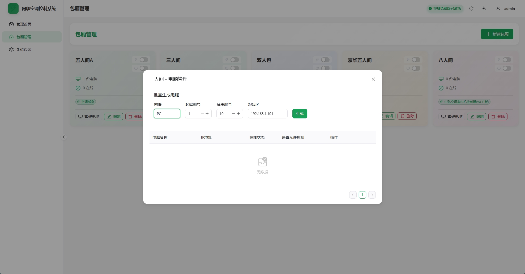Click the refresh icon in the top bar
Screen dimensions: 525x274
click(x=471, y=8)
